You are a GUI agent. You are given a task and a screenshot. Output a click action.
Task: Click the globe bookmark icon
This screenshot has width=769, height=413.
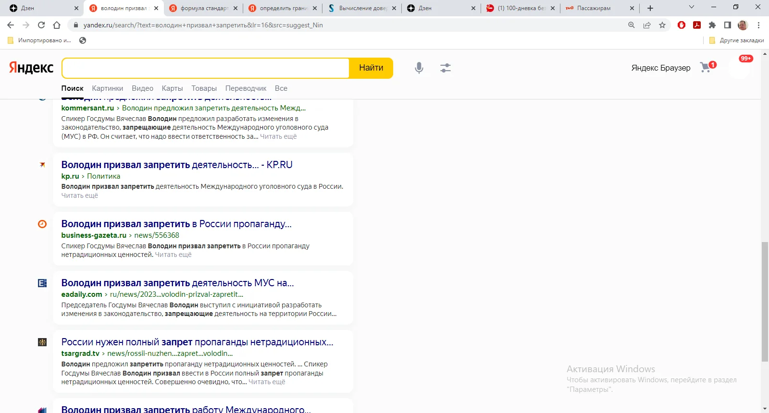tap(83, 40)
